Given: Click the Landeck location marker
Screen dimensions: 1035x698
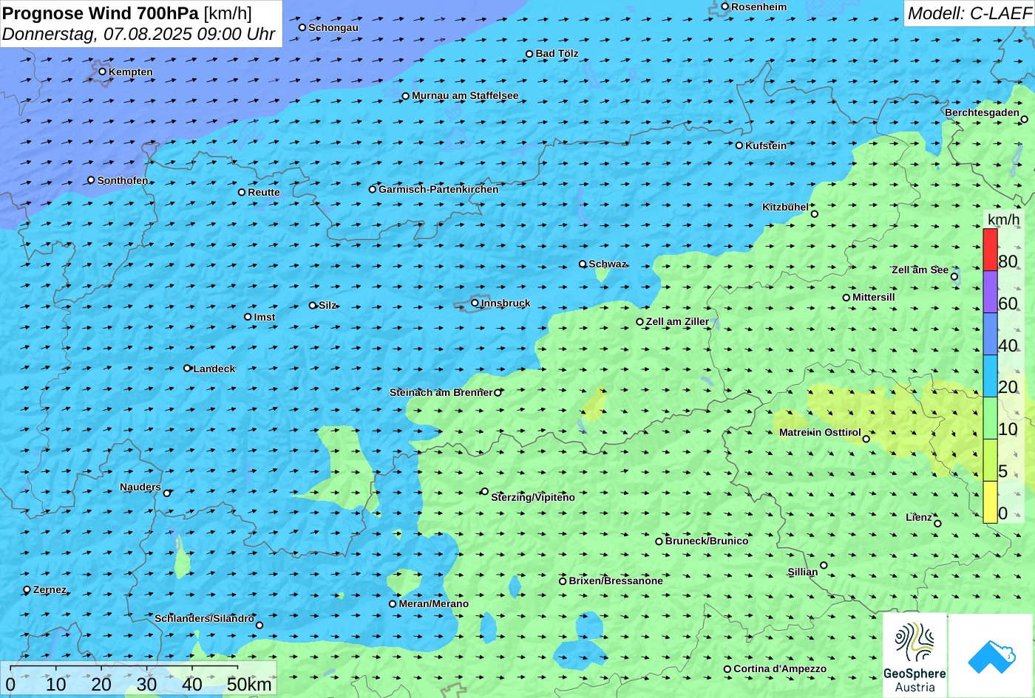Looking at the screenshot, I should tap(187, 368).
